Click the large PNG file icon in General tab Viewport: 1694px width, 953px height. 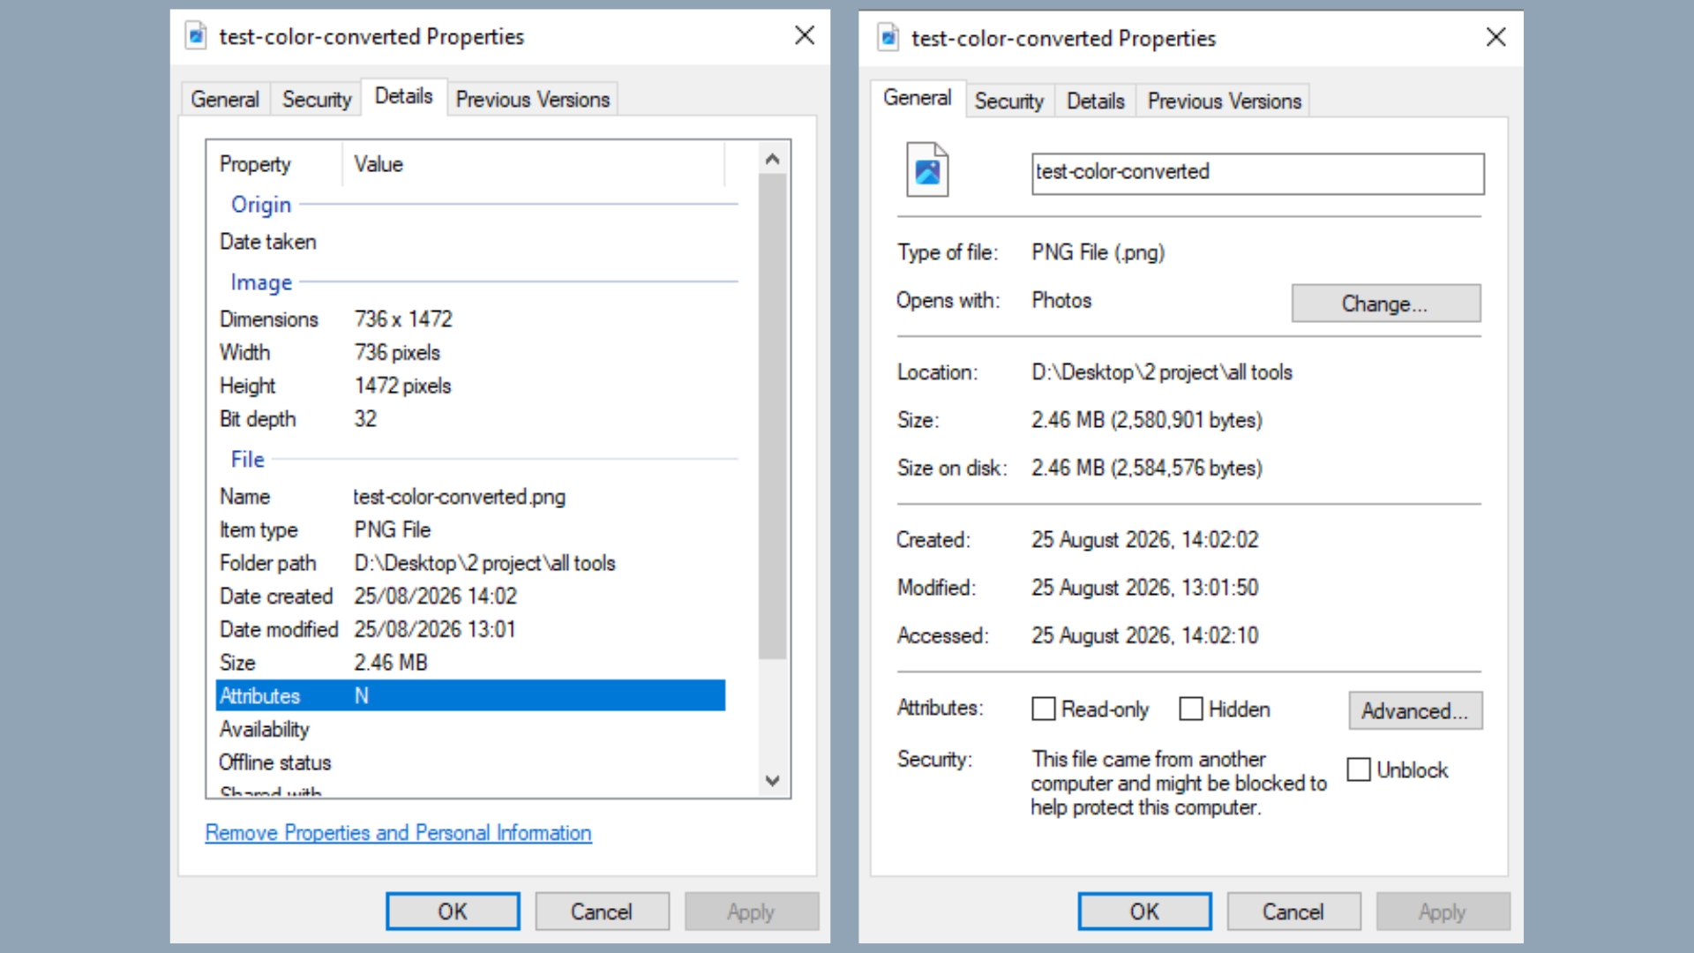[x=927, y=169]
